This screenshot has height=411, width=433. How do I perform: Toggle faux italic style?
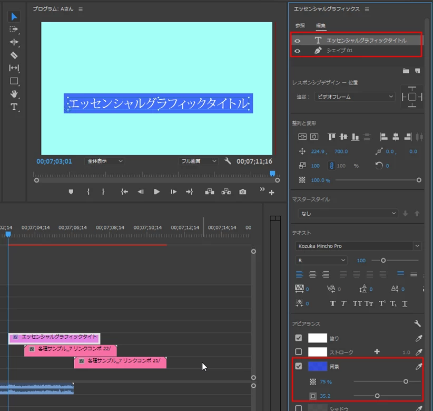click(x=343, y=303)
